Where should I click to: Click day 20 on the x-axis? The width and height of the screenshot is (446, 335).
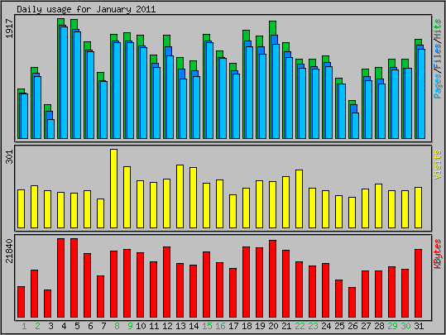(273, 326)
